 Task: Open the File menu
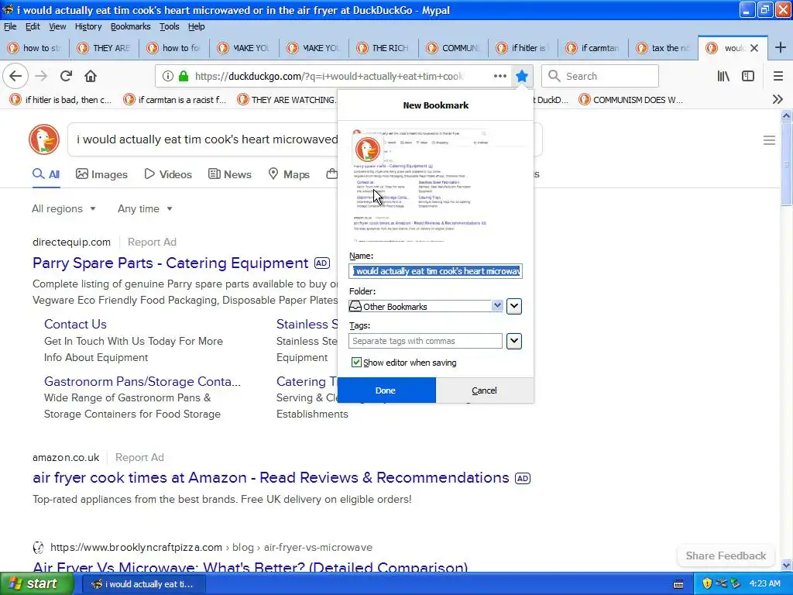(x=10, y=26)
